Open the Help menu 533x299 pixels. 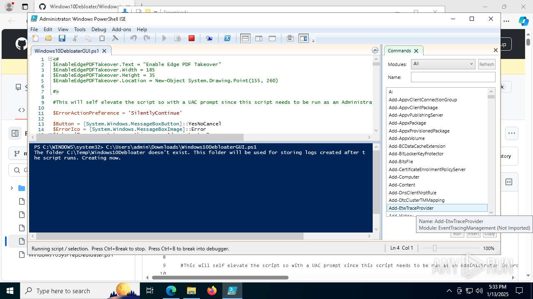click(x=142, y=29)
